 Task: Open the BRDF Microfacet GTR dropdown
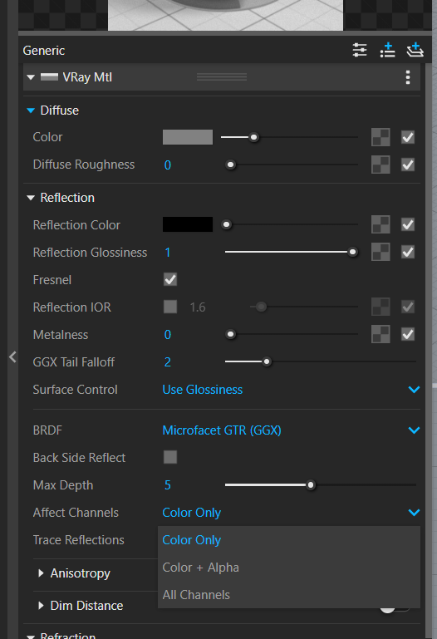(x=291, y=430)
